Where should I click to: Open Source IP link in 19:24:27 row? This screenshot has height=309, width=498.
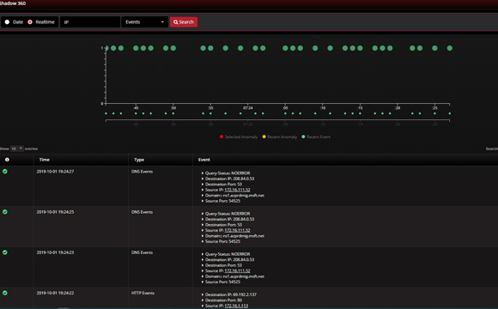pyautogui.click(x=237, y=190)
